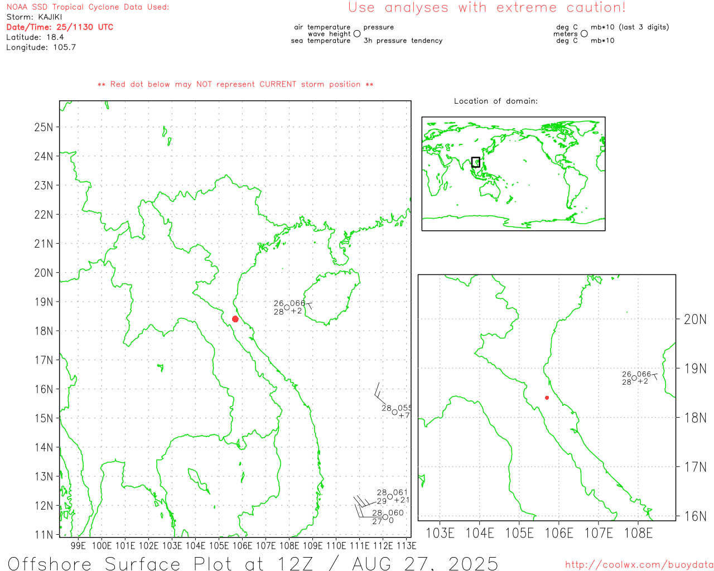Click the world location-of-domain map
714x571 pixels.
pos(513,173)
